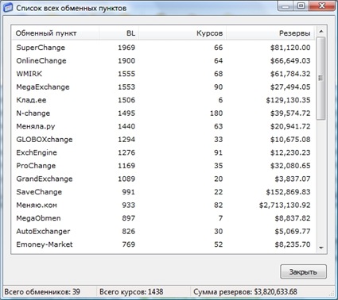The height and width of the screenshot is (300, 338).
Task: Click the scrollbar up arrow
Action: (x=321, y=32)
